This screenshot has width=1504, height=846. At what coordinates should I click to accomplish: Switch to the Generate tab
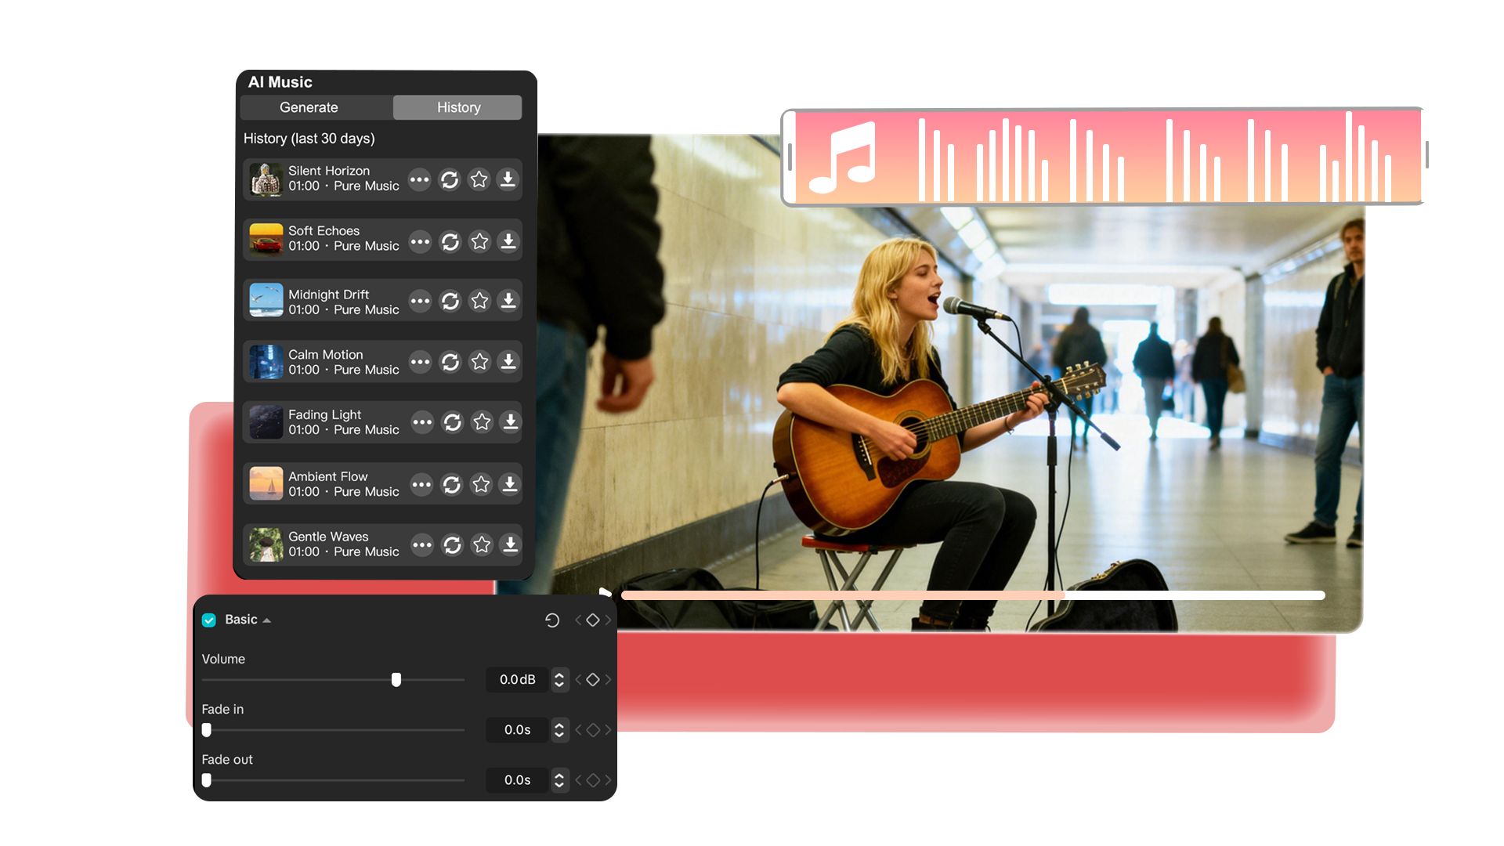309,107
